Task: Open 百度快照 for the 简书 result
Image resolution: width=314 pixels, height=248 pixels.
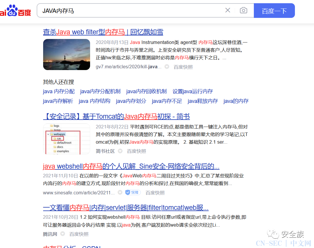Action: tap(136, 151)
